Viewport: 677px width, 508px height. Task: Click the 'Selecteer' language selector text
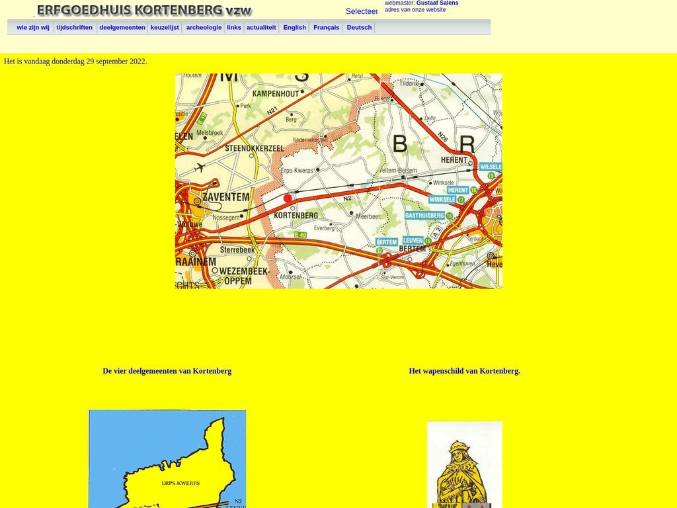(x=362, y=11)
